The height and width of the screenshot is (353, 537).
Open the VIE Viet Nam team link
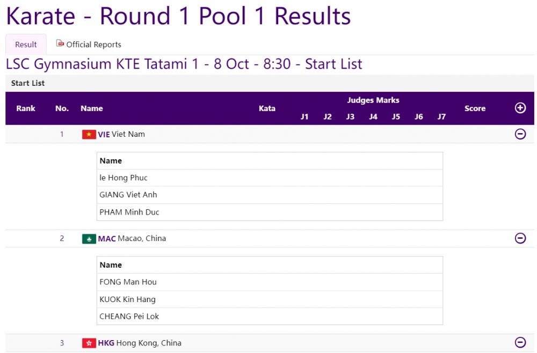tap(121, 134)
